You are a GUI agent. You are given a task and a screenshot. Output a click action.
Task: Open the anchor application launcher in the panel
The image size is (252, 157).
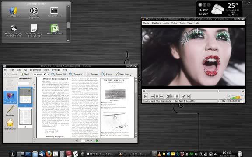[x=13, y=154]
